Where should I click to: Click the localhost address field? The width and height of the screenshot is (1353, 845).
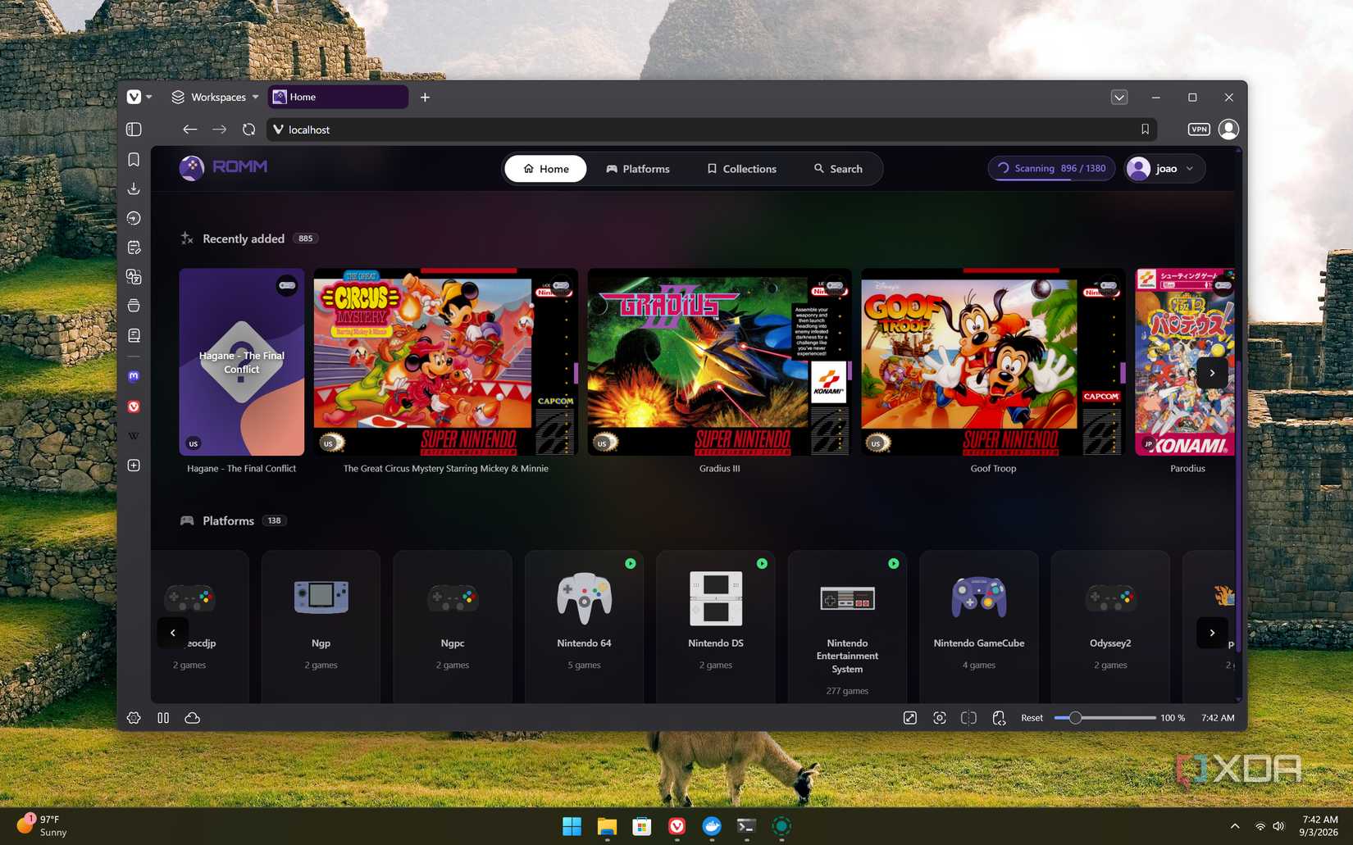point(711,129)
